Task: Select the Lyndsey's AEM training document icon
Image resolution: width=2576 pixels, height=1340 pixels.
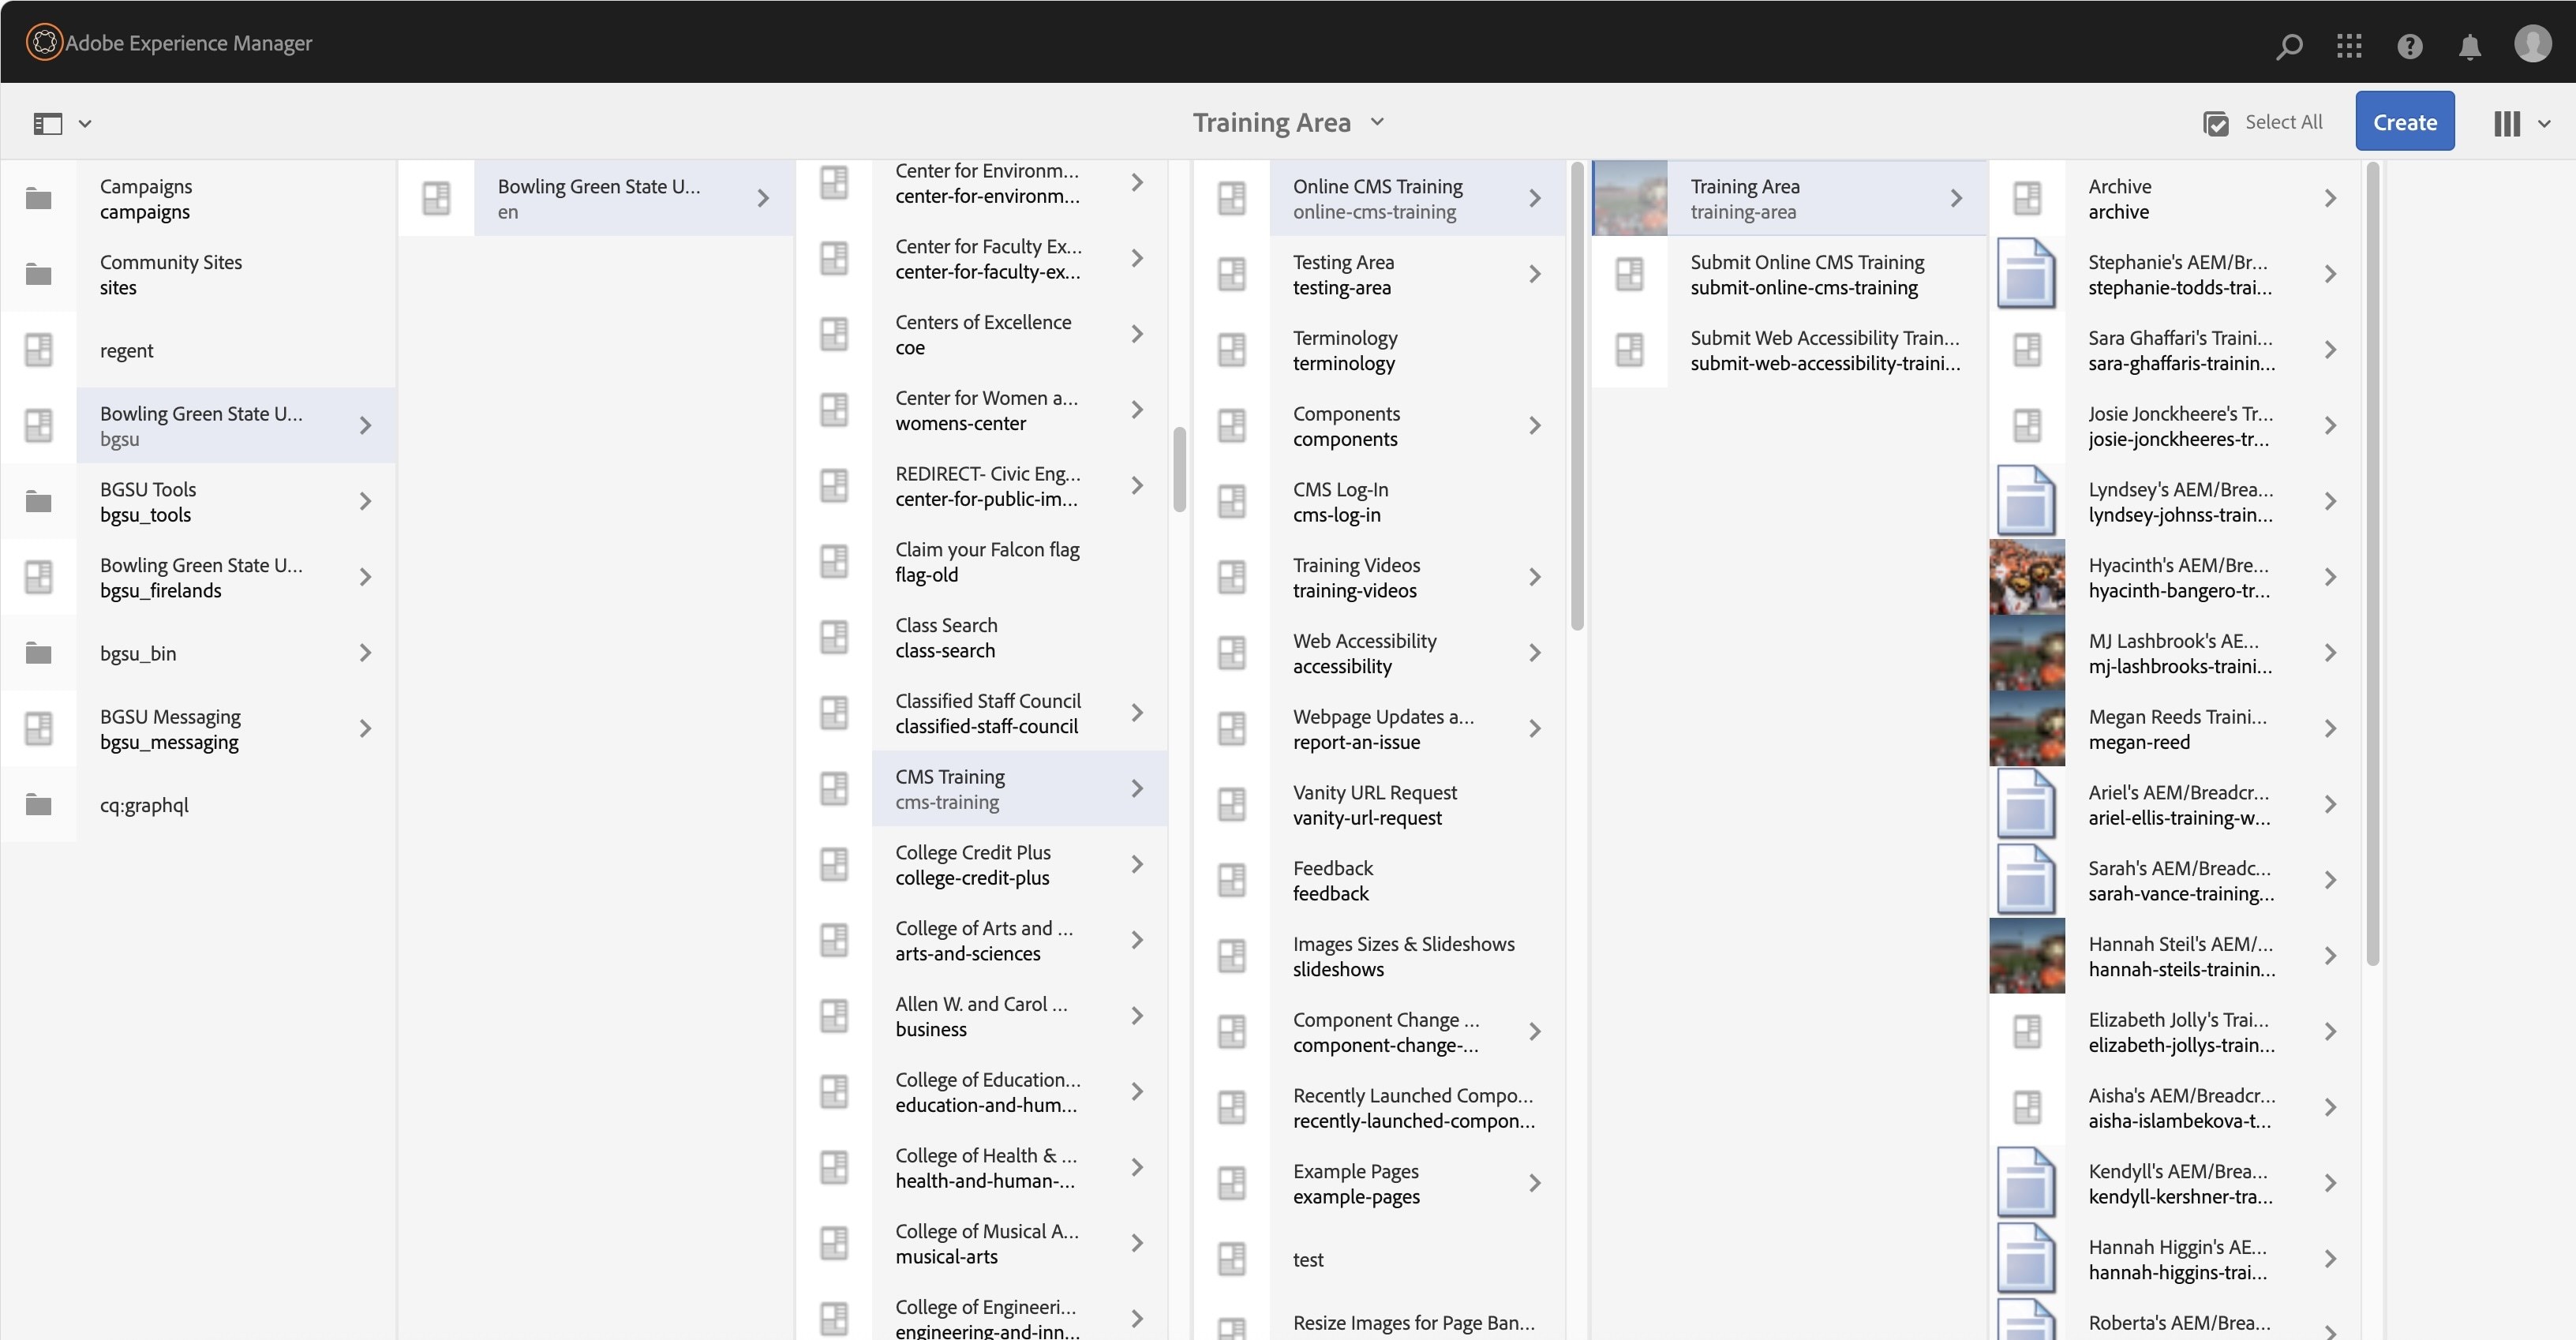Action: pos(2027,501)
